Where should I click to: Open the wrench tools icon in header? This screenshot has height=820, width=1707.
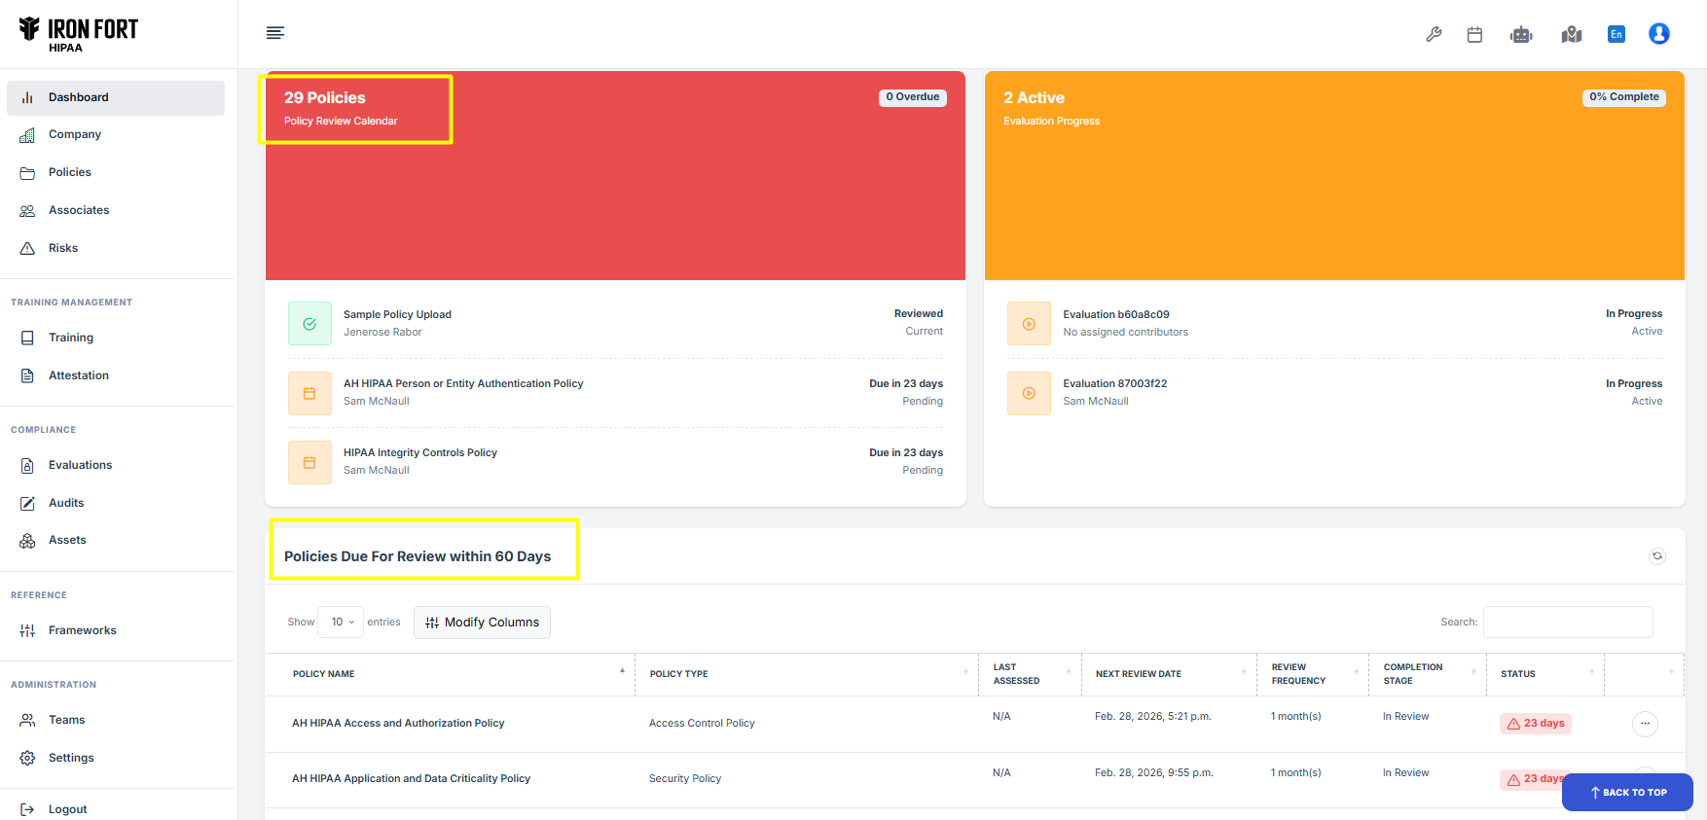1434,34
